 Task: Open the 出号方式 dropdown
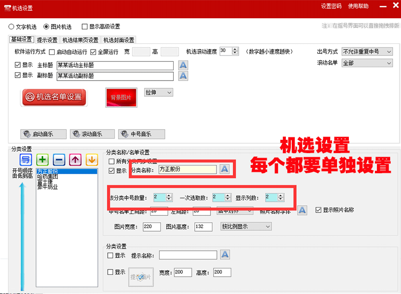coord(367,52)
